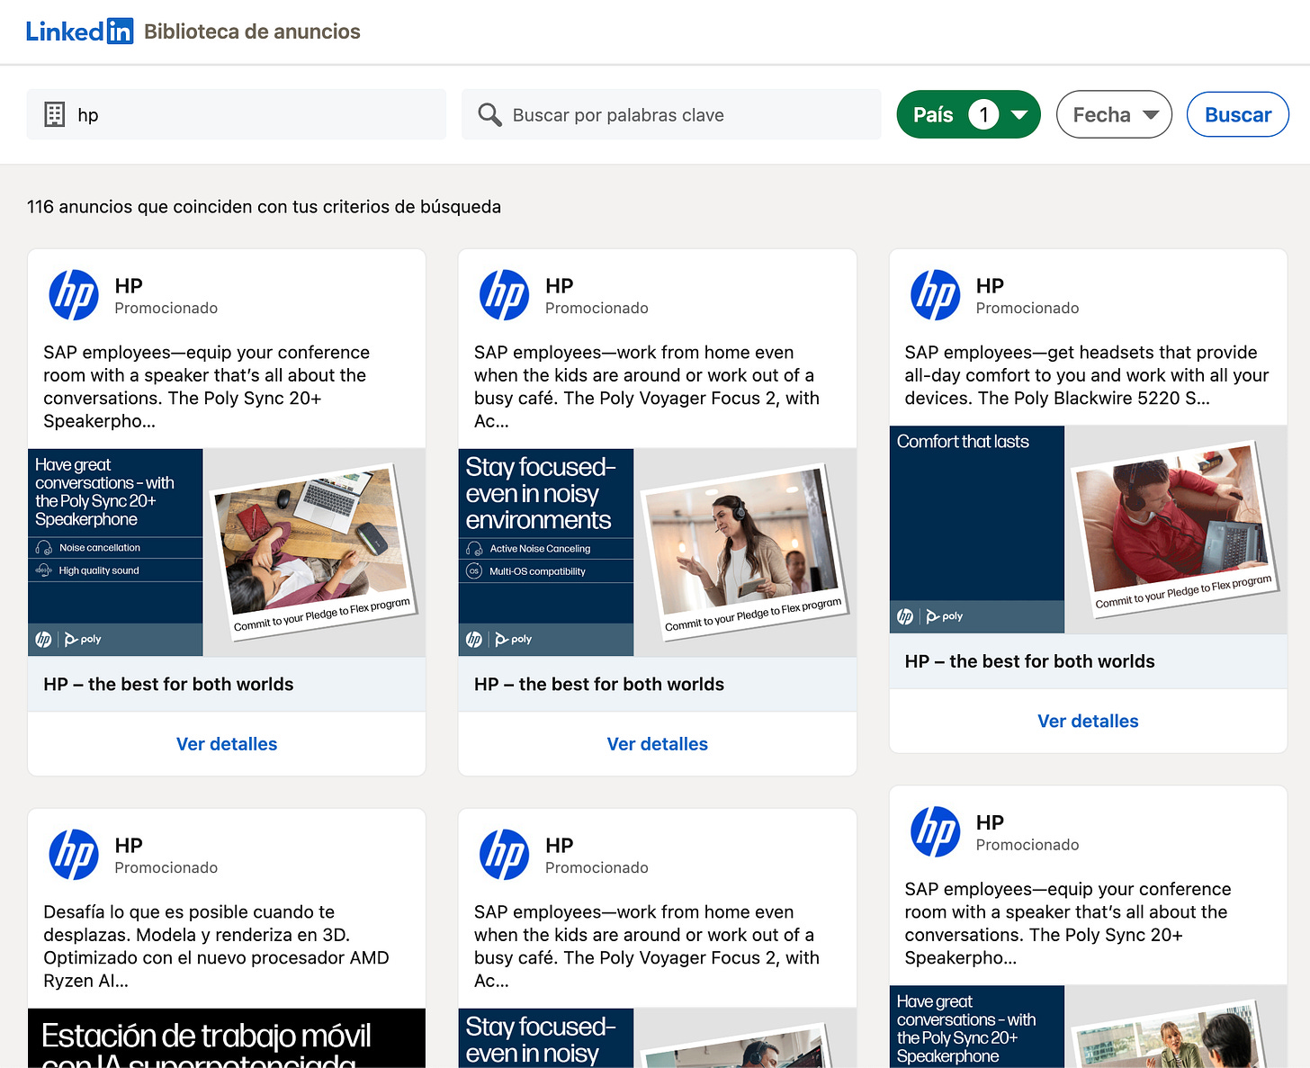Click HP logo on Poly Blackwire 5220 ad
The height and width of the screenshot is (1068, 1310).
(x=936, y=295)
